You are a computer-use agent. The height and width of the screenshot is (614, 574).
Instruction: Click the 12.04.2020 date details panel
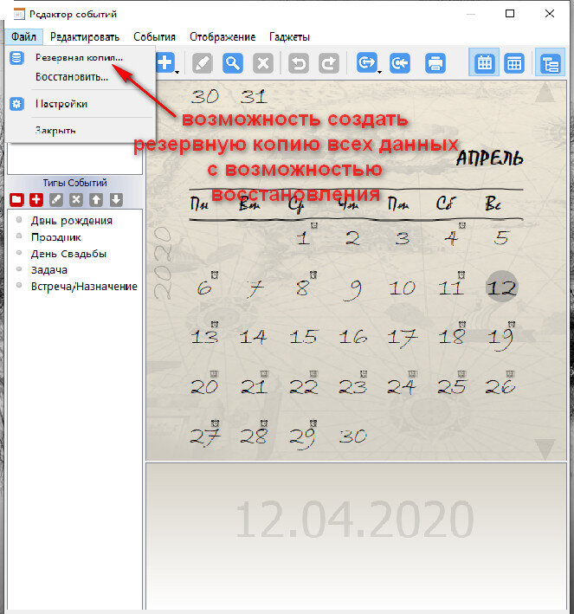tap(356, 536)
